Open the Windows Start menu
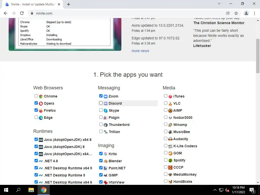This screenshot has height=195, width=260. (x=6, y=190)
